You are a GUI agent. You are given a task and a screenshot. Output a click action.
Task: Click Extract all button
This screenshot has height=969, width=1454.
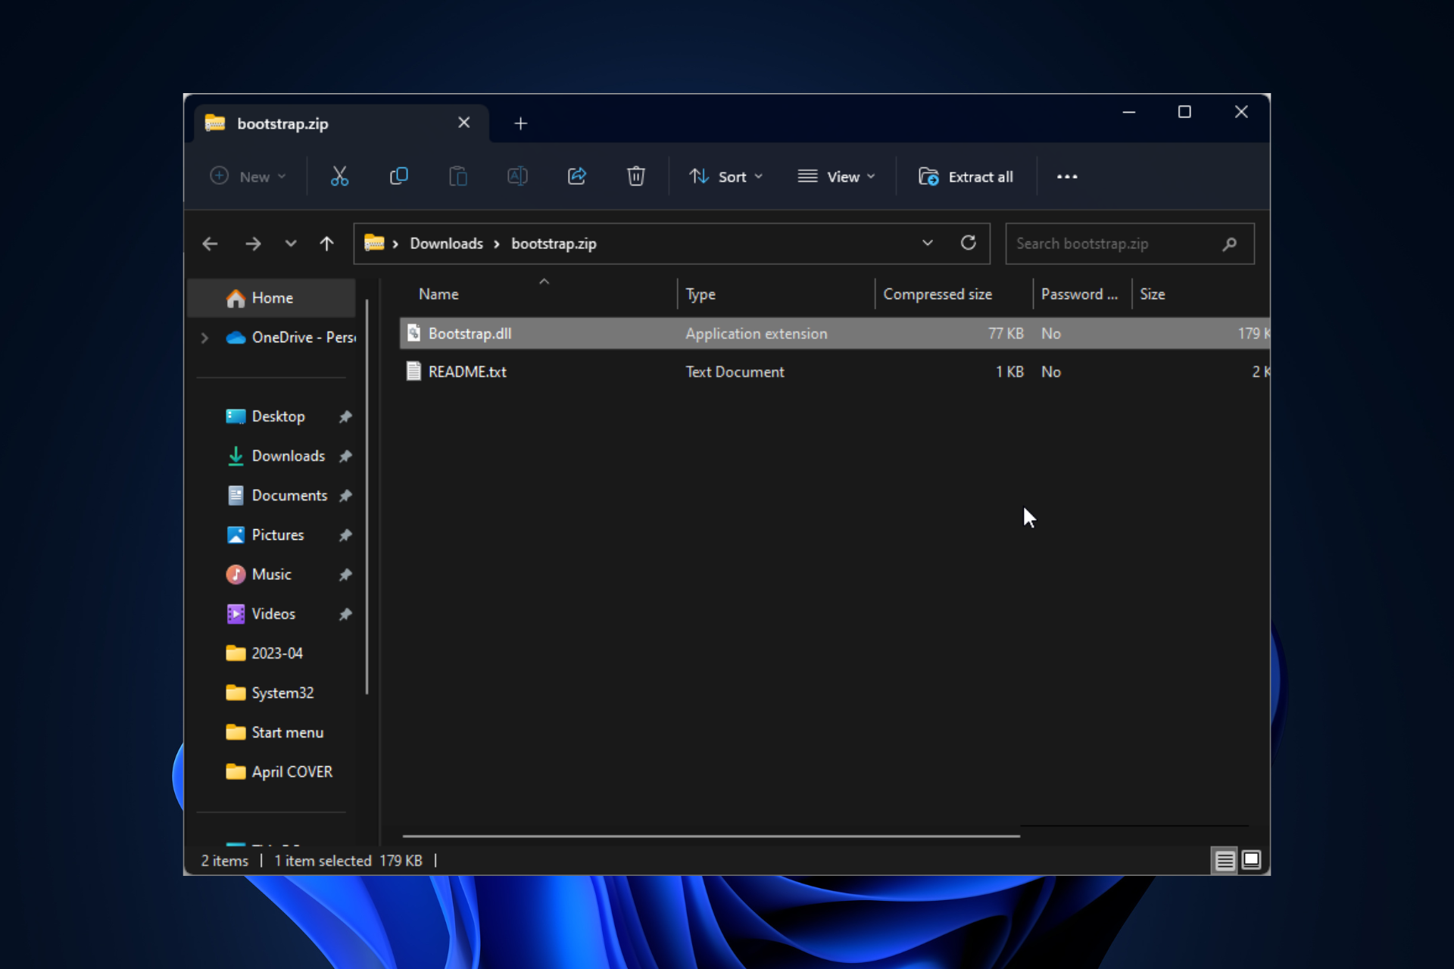(x=966, y=176)
